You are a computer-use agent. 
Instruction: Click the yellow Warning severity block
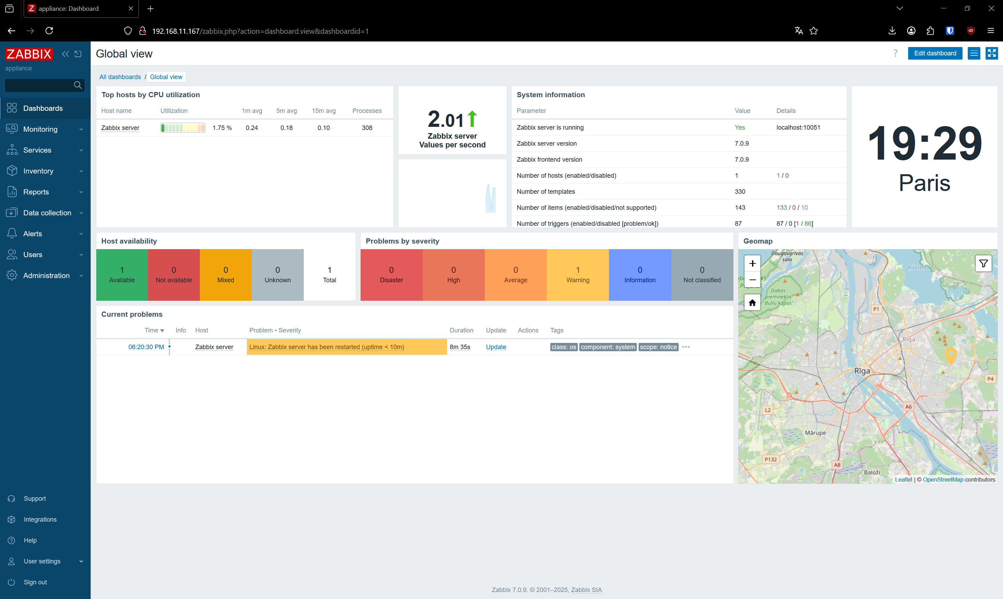(x=578, y=275)
